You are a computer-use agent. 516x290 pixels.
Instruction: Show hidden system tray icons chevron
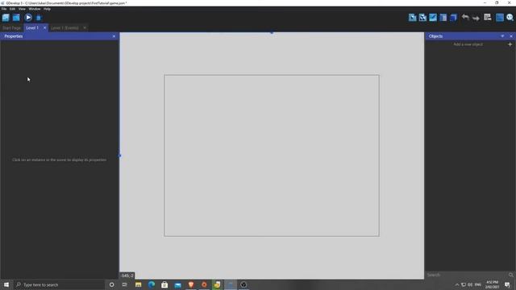(x=457, y=284)
